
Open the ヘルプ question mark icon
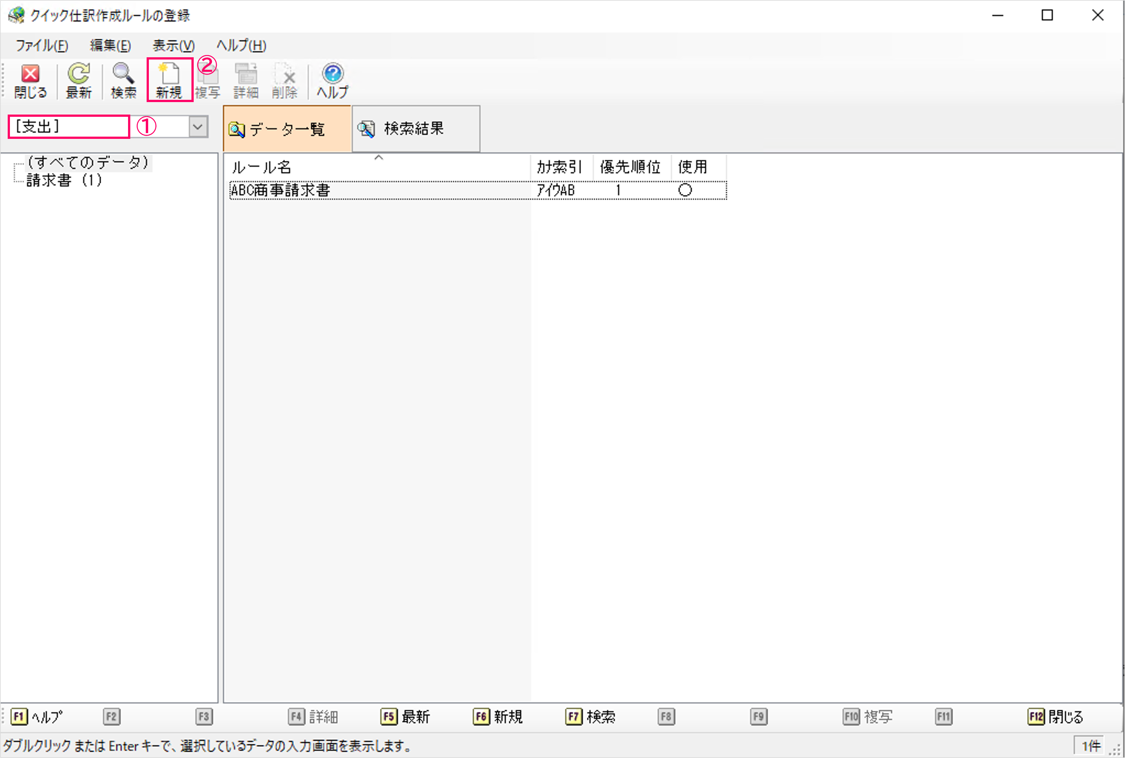[x=332, y=80]
